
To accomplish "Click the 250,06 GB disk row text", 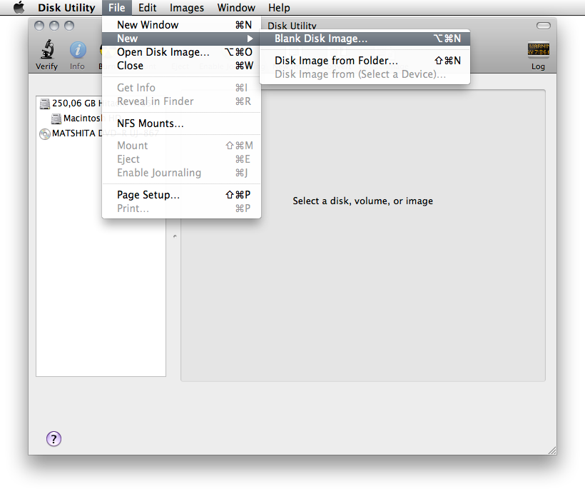I will pos(77,104).
